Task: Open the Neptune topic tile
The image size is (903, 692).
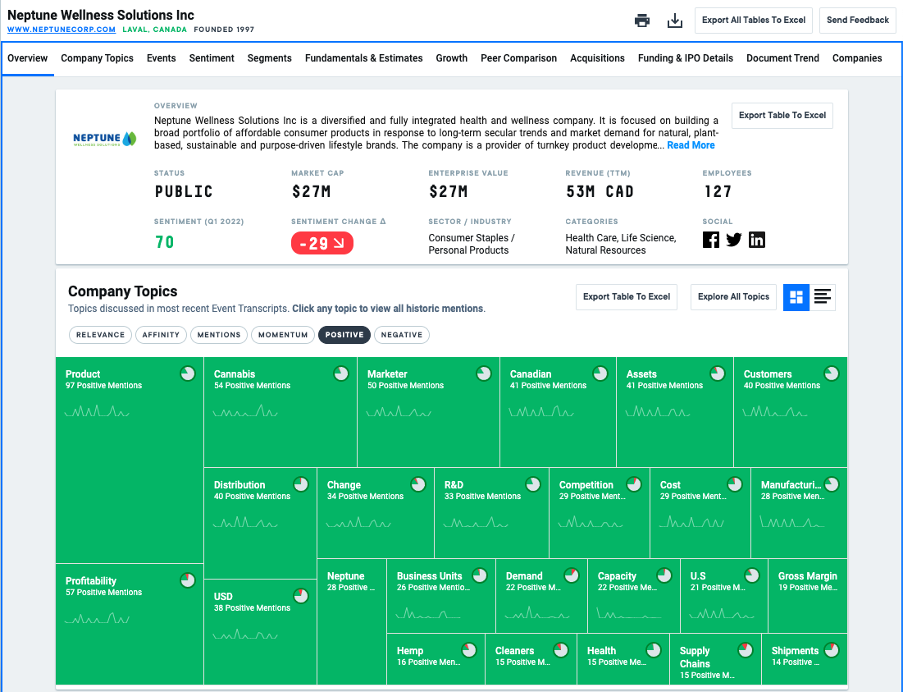Action: tap(351, 621)
